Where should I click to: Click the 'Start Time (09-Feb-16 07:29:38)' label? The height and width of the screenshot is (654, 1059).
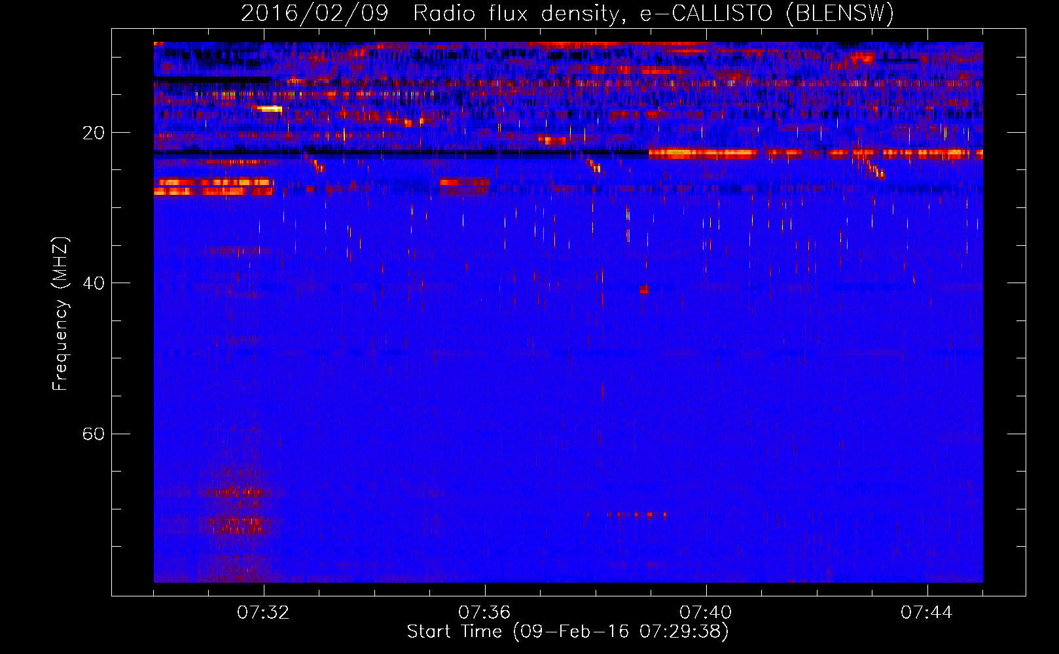[x=567, y=632]
